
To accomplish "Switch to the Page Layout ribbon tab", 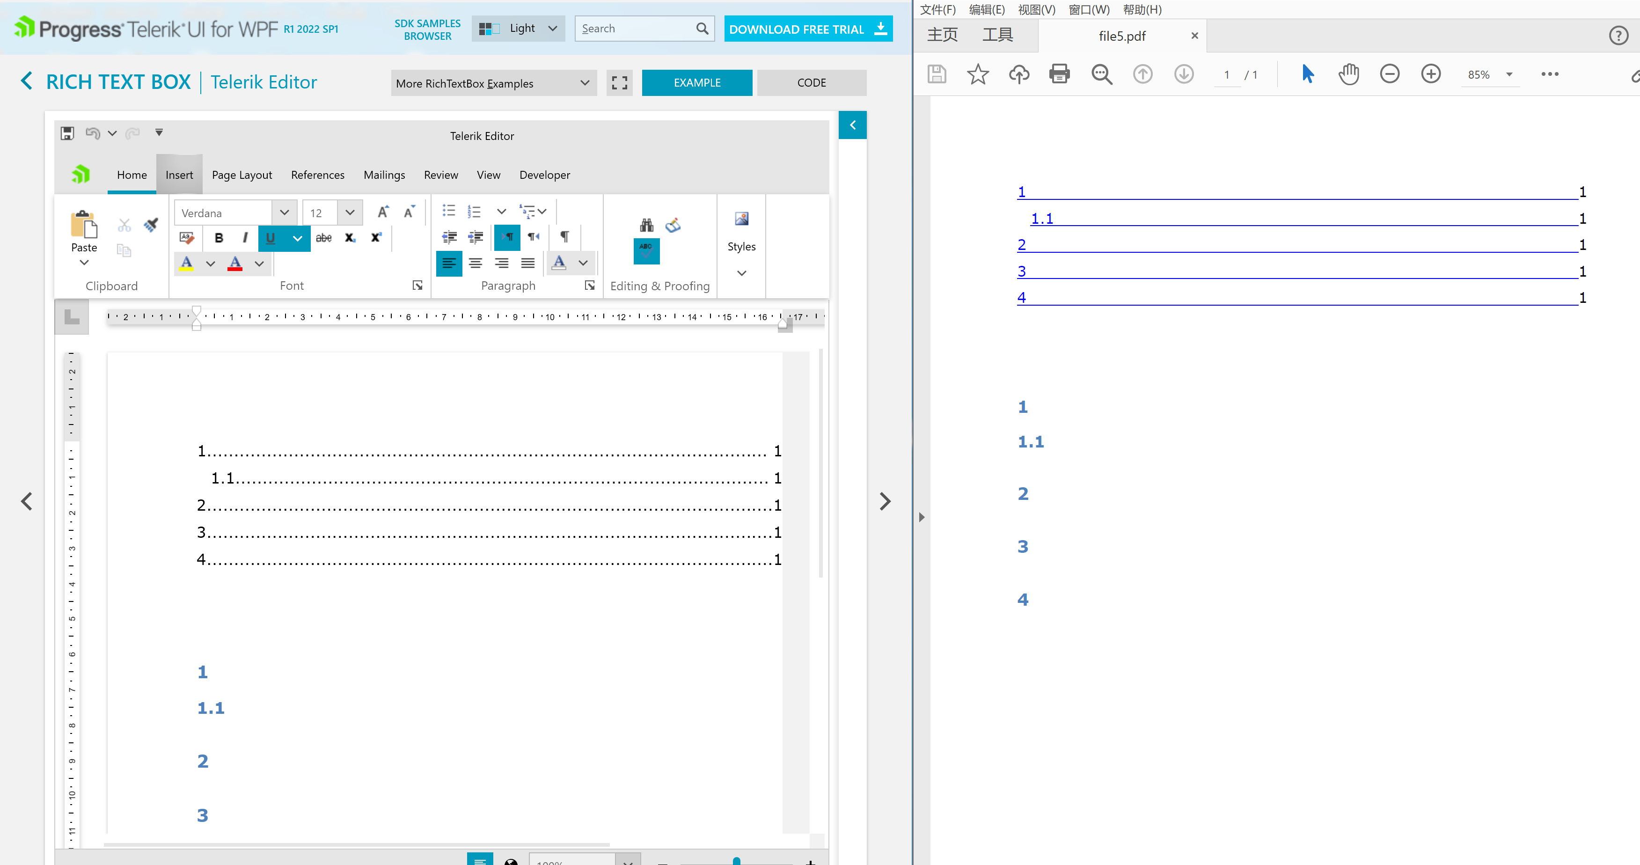I will pos(242,175).
